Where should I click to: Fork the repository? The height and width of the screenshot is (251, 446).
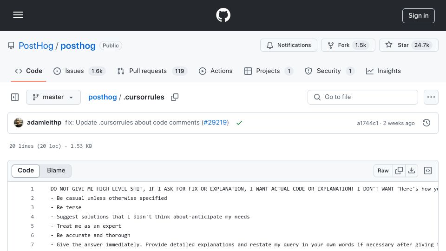coord(348,45)
